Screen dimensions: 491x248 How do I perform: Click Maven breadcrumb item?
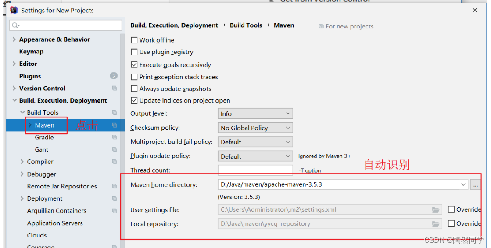tap(284, 25)
